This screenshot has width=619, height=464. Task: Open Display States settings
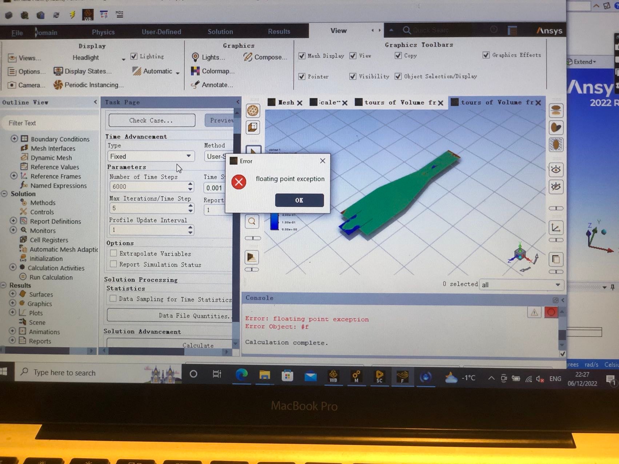pos(83,71)
